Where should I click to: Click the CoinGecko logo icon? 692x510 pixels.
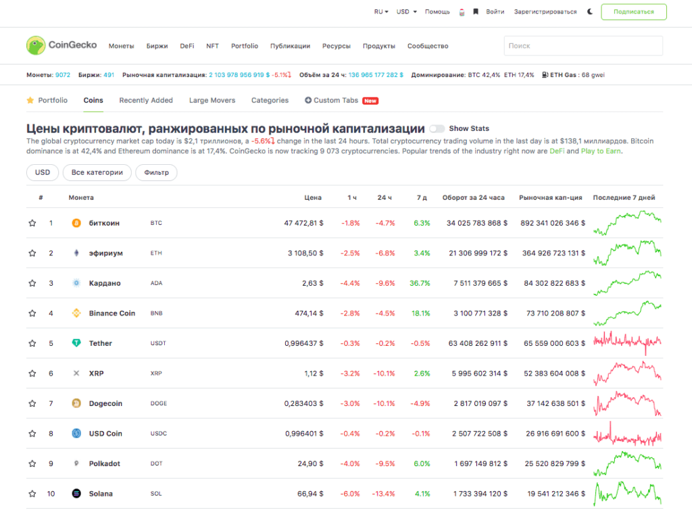pos(35,46)
